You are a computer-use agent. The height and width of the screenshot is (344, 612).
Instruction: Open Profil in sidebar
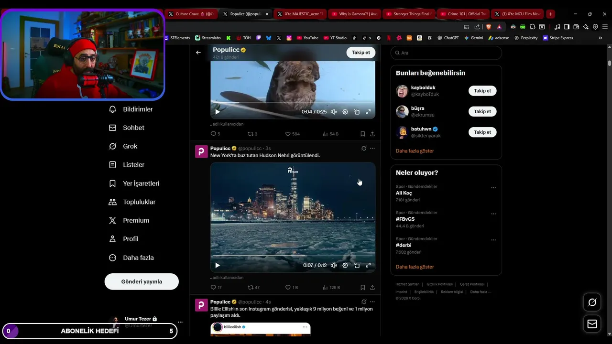[124, 239]
